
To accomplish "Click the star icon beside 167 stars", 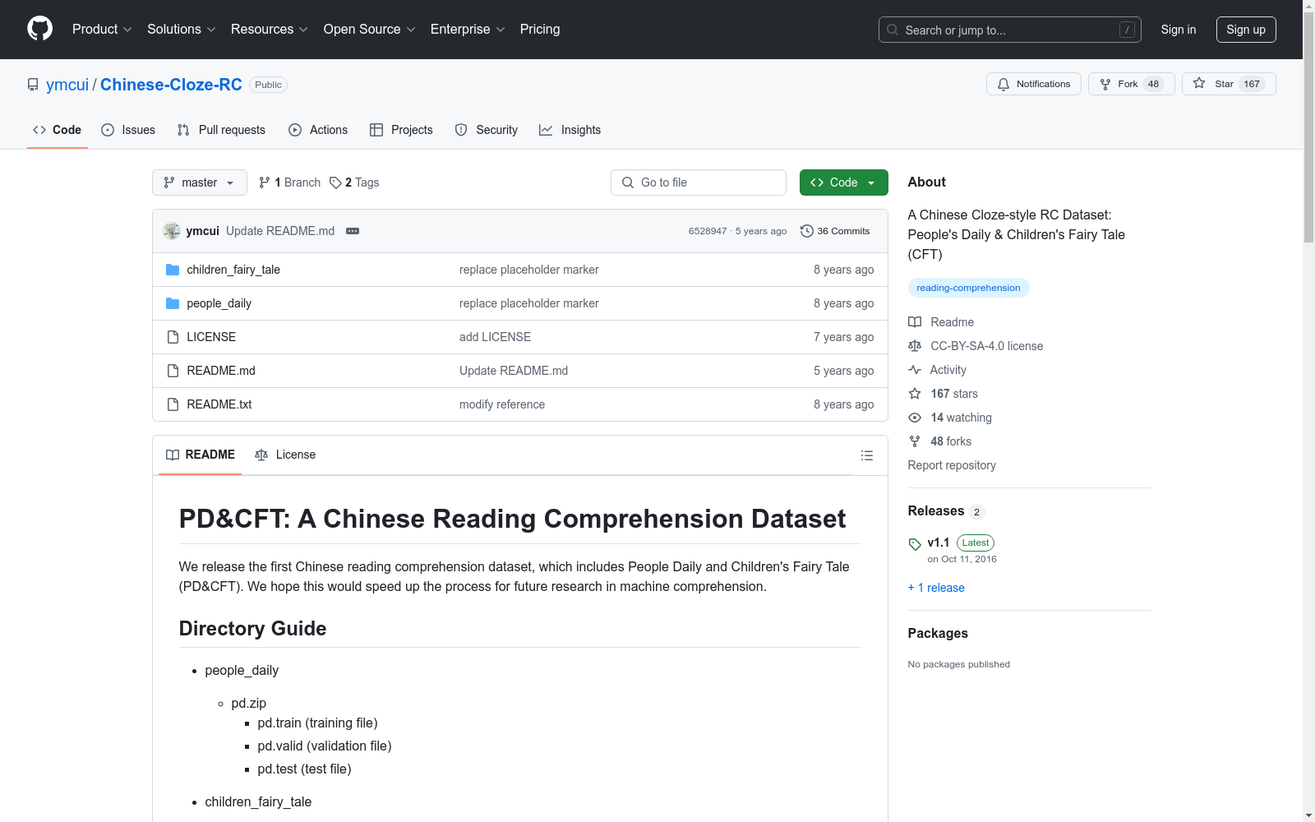I will tap(915, 394).
